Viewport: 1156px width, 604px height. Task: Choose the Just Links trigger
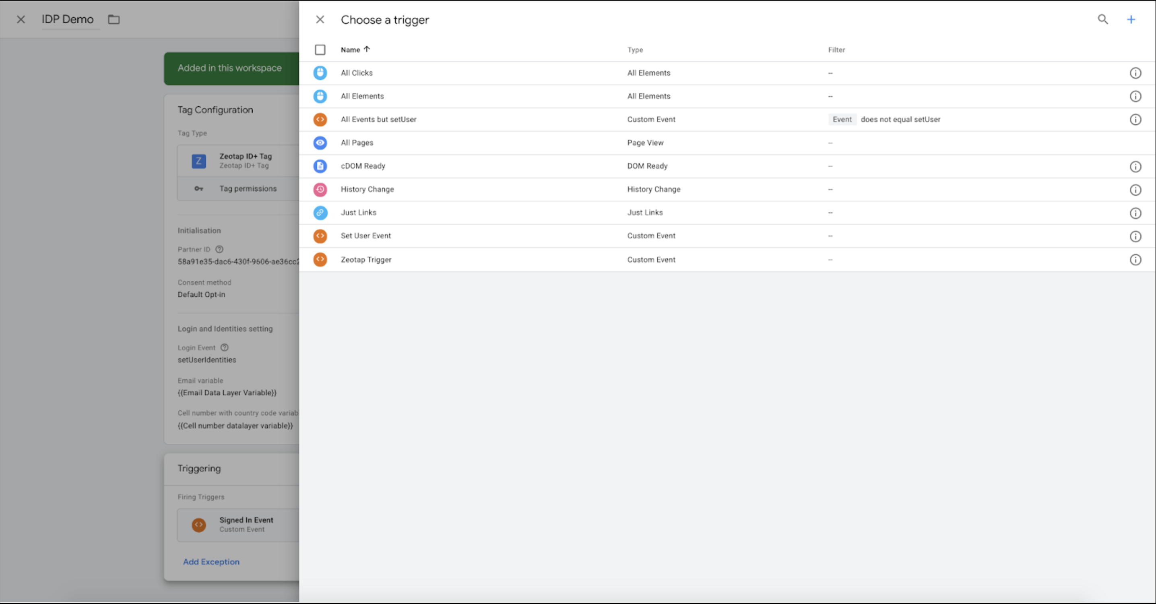point(359,213)
